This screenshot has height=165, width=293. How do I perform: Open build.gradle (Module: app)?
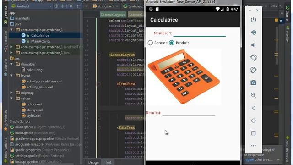35,133
